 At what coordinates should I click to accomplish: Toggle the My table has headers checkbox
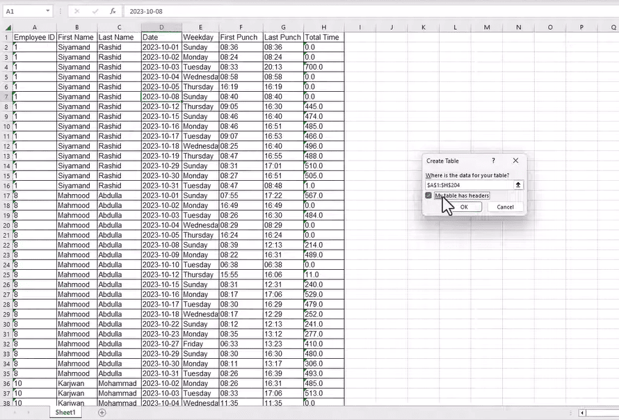coord(428,196)
